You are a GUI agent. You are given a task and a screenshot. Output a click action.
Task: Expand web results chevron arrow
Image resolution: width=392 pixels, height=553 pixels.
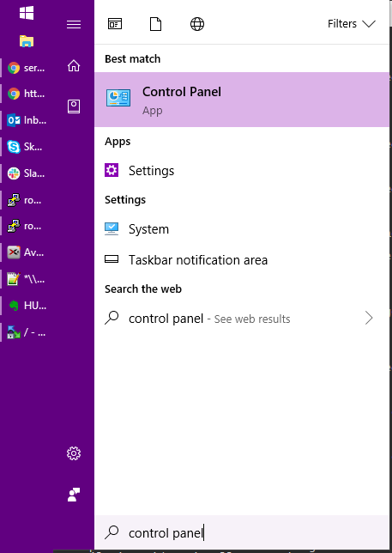[x=369, y=318]
